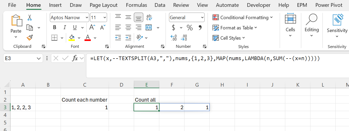Align text right

(x=139, y=28)
